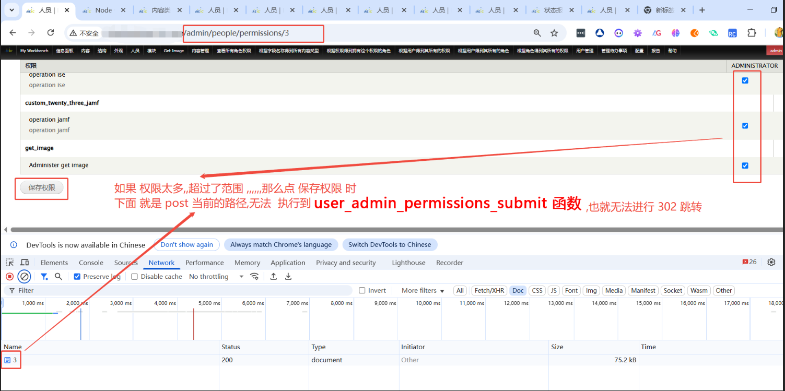Select the Socket filter chip
Screen dimensions: 785x391
(673, 291)
